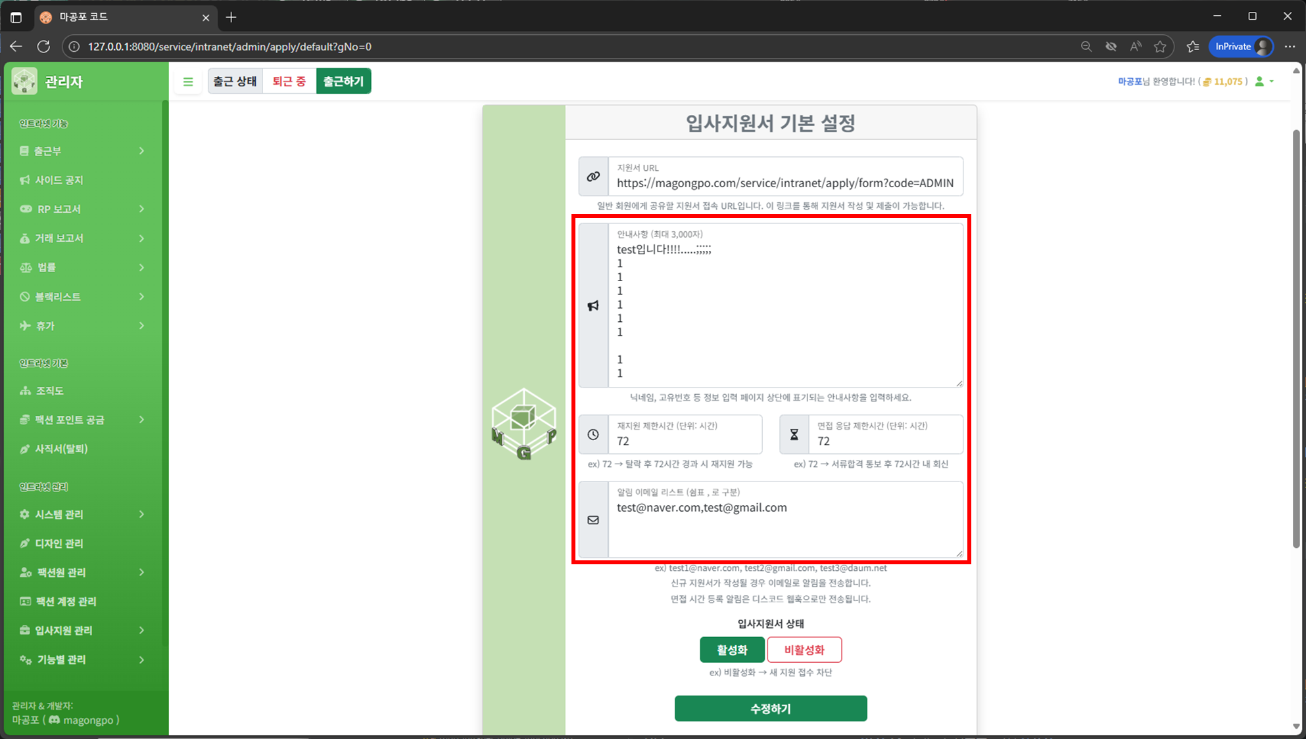The height and width of the screenshot is (739, 1306).
Task: Open 디자인 관리 menu item
Action: (x=83, y=543)
